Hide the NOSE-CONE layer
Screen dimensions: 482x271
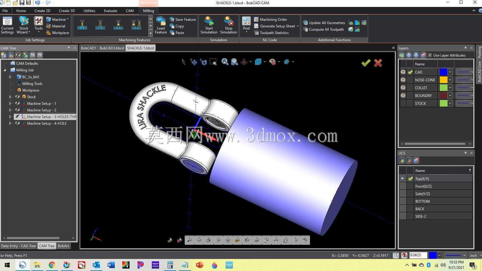pyautogui.click(x=403, y=80)
